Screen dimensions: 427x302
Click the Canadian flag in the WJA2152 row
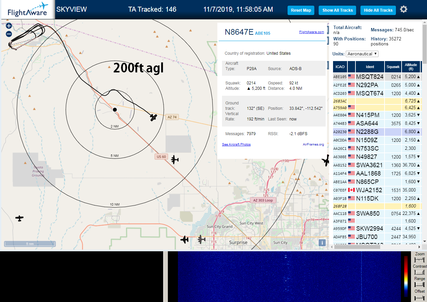click(x=351, y=190)
